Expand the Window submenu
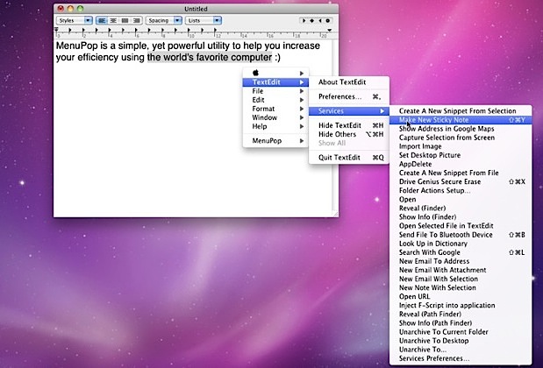Viewport: 543px width, 368px height. pos(275,117)
